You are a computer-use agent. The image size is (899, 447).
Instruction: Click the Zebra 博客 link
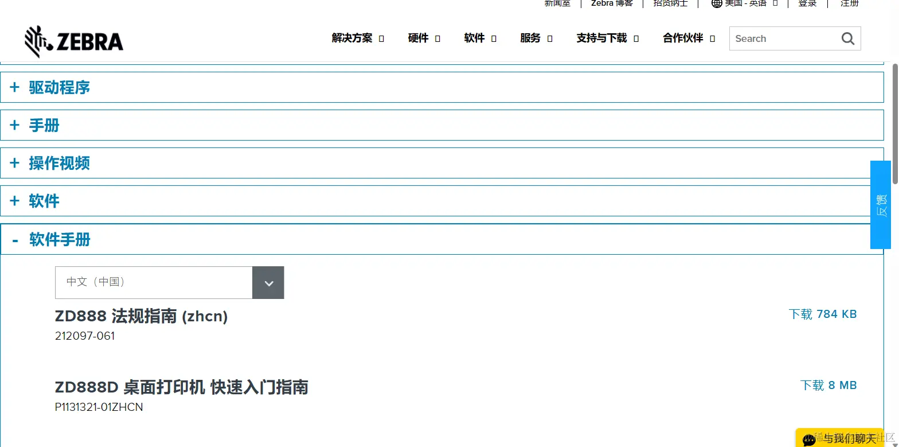click(x=612, y=3)
